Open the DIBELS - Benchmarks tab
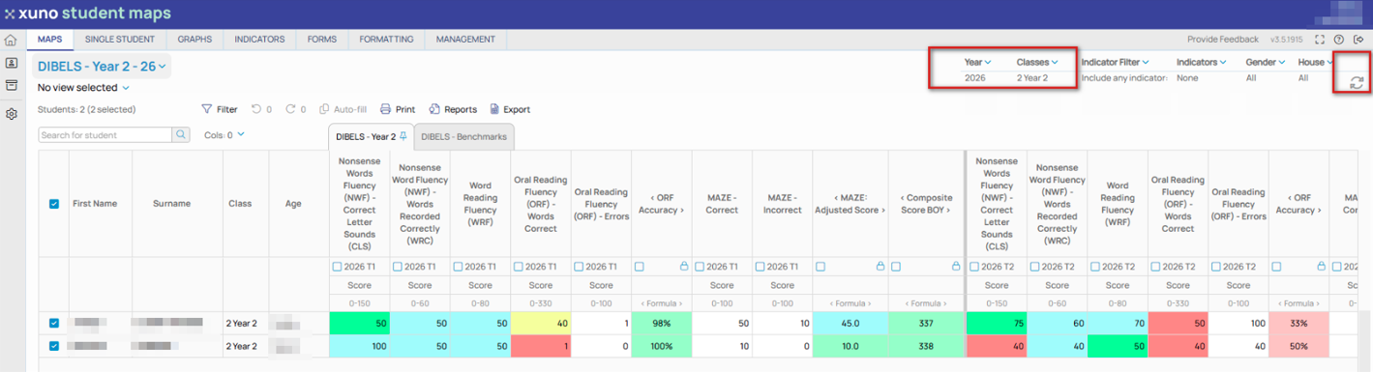The image size is (1373, 372). (463, 137)
